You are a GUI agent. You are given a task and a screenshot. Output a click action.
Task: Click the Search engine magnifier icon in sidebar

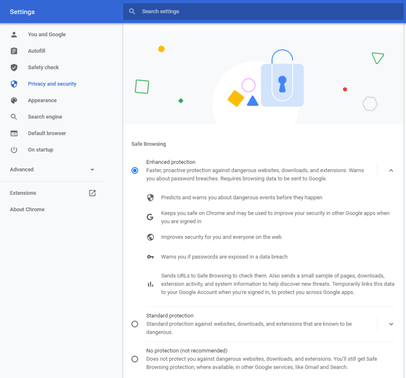14,117
